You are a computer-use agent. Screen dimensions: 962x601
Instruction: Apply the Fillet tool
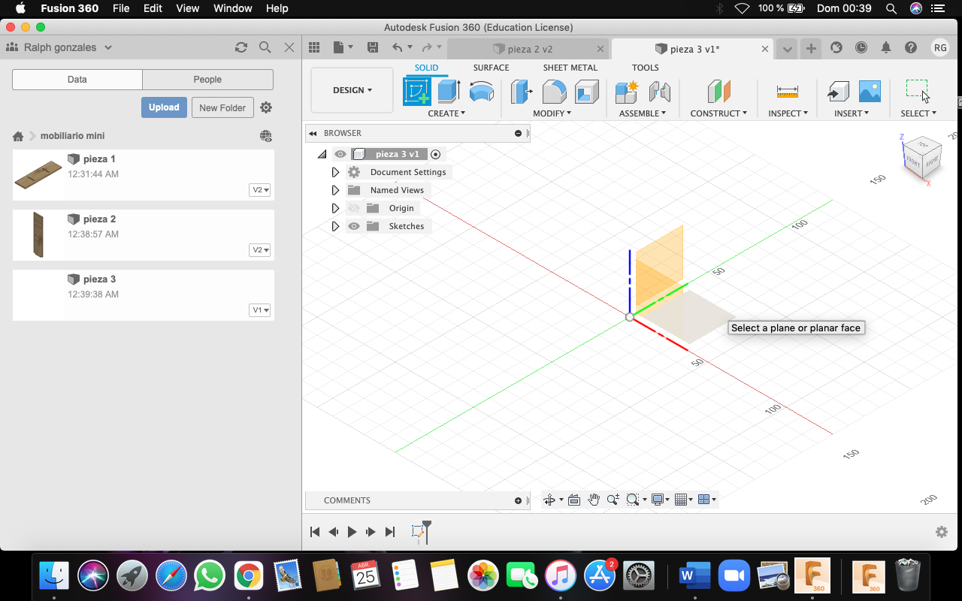[554, 92]
